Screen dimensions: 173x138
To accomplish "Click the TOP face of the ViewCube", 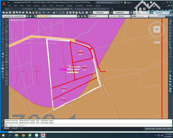I will pos(156,29).
